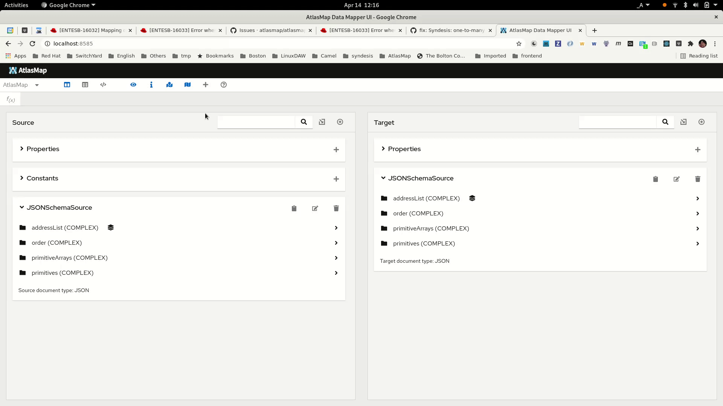
Task: Click the Source custom Java class circle-plus icon
Action: 340,122
